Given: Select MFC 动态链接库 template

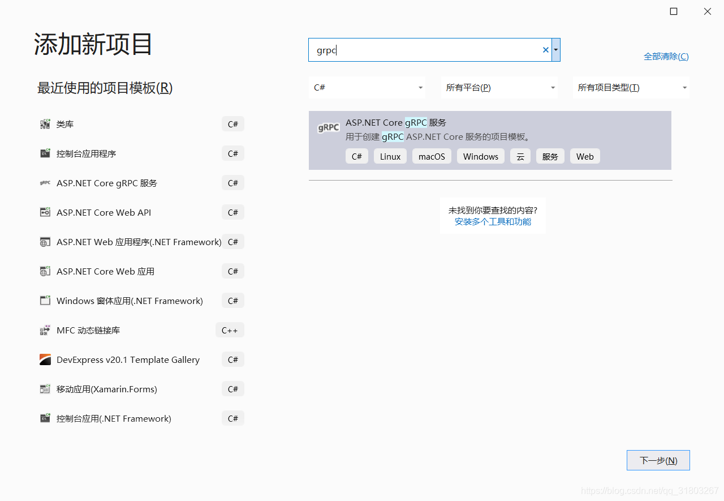Looking at the screenshot, I should pos(141,330).
